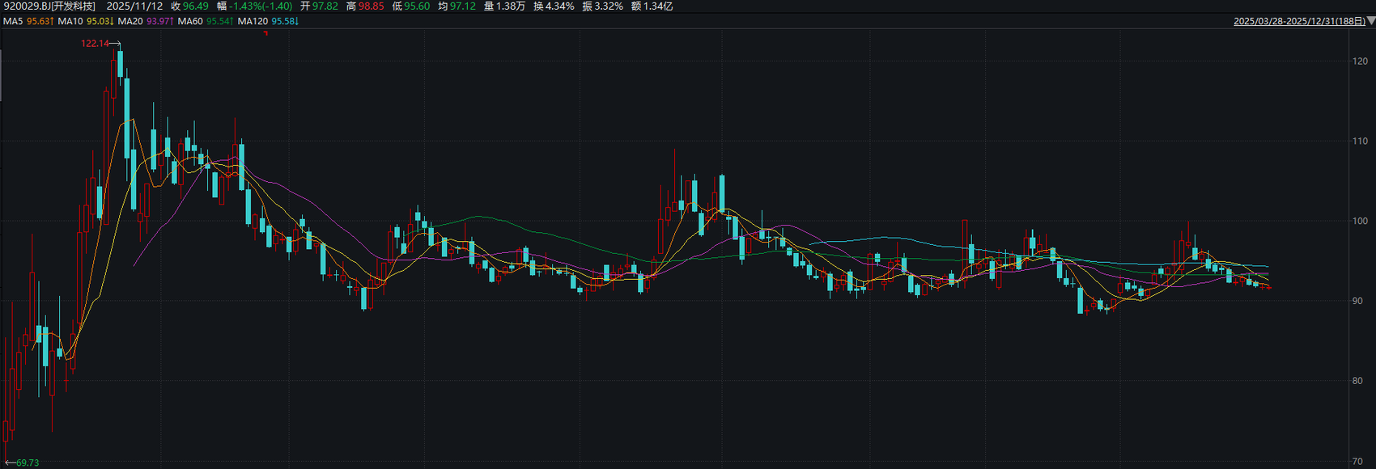1376x469 pixels.
Task: Click the tallest candlestick at the 122.14 peak
Action: click(x=120, y=65)
